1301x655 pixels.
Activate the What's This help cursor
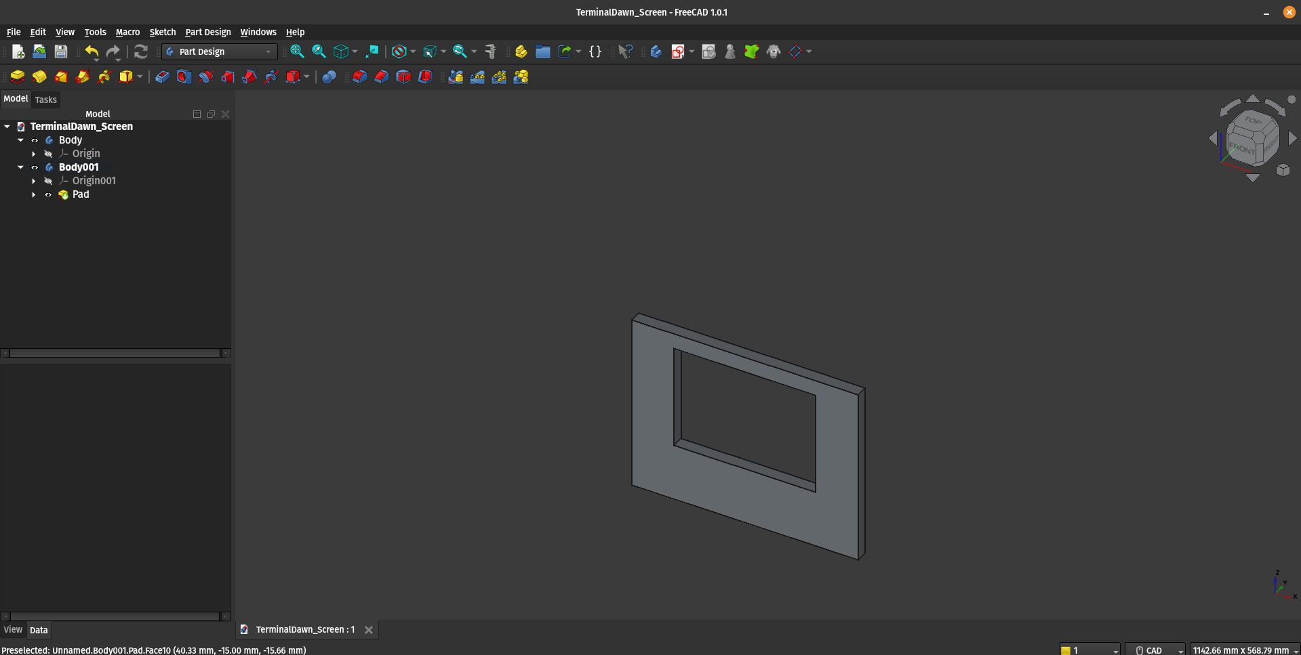[625, 51]
